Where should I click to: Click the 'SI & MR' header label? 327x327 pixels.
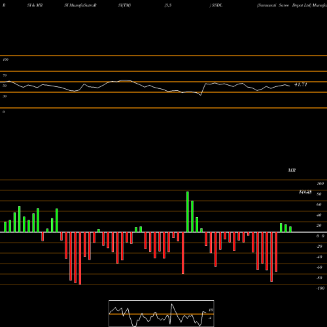[x=35, y=5]
